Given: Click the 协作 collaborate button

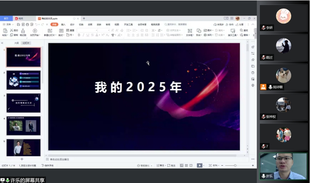Looking at the screenshot, I should coord(230,24).
